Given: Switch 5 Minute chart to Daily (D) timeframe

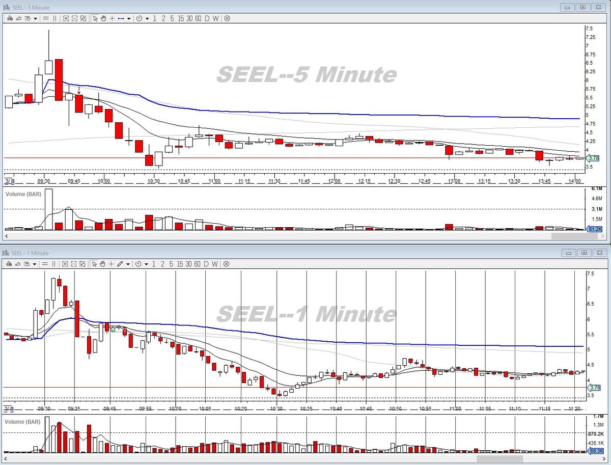Looking at the screenshot, I should click(x=207, y=18).
